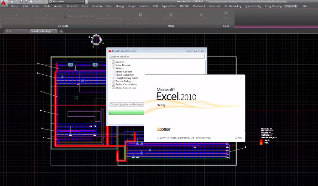Add a new drawing tab with plus icon
Screen dimensions: 318x186
click(61, 31)
